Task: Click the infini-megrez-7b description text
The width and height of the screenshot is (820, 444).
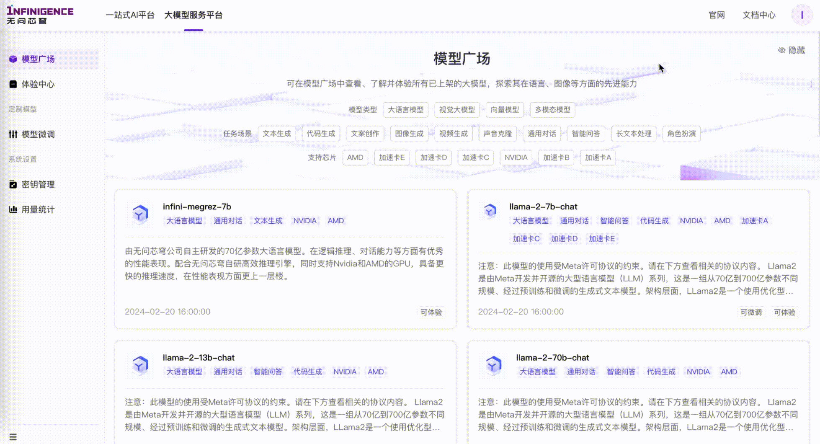Action: click(x=284, y=263)
